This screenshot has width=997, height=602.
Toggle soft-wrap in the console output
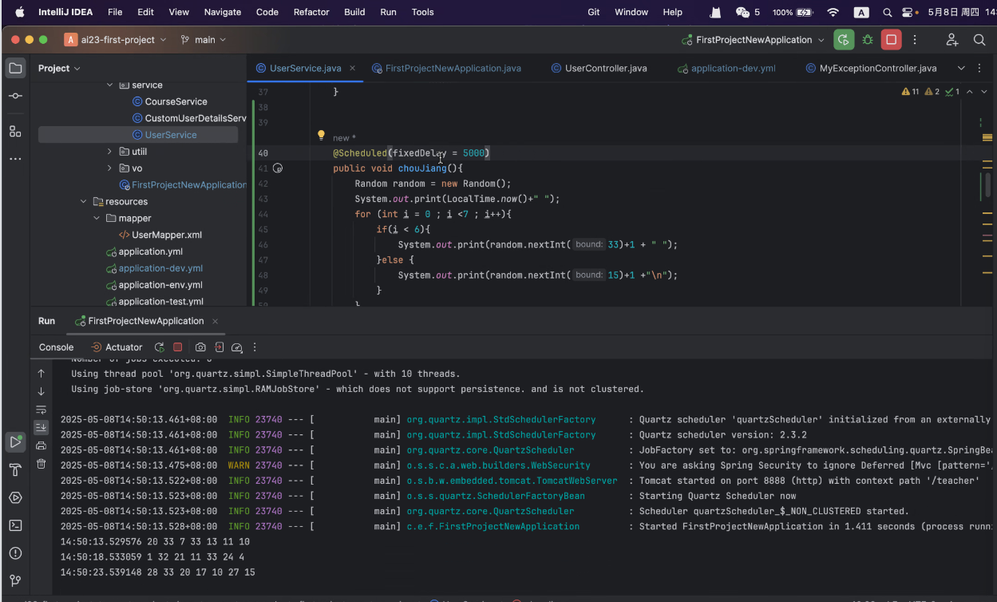(x=41, y=410)
